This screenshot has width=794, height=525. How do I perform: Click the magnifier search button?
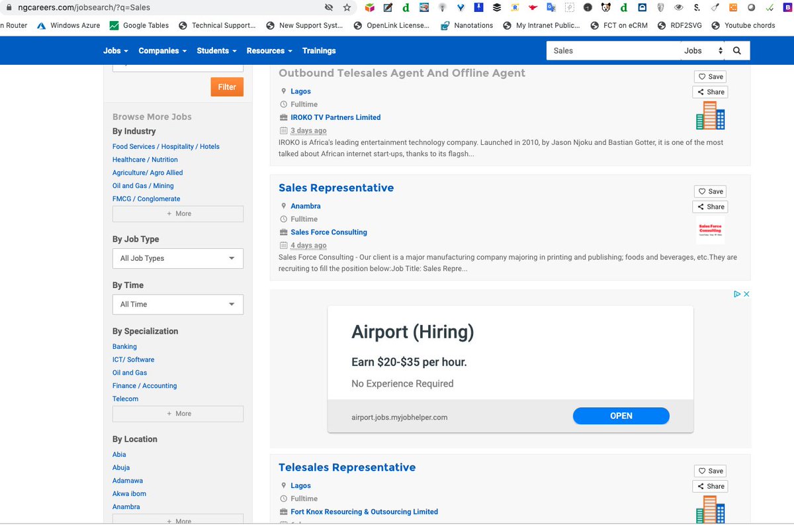click(737, 50)
